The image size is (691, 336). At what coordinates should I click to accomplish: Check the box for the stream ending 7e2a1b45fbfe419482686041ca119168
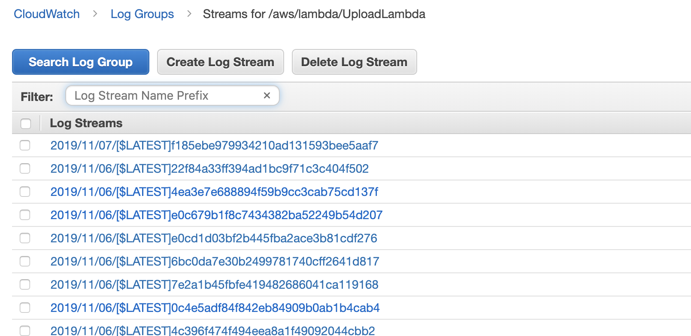coord(25,284)
